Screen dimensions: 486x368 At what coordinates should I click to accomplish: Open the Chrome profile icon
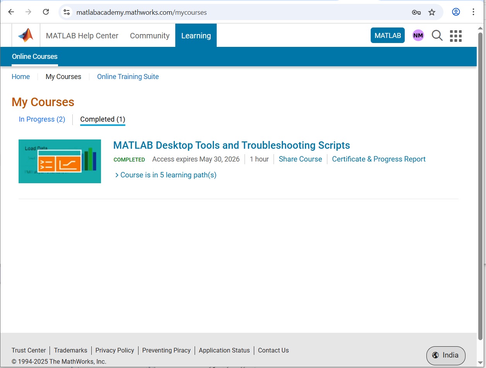click(456, 12)
